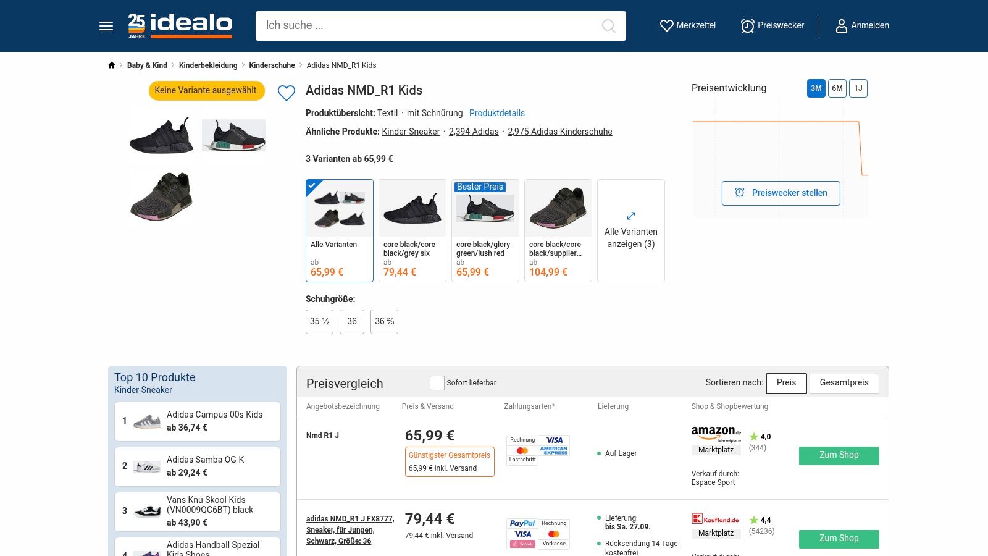Toggle the Sofort lieferbar checkbox
The image size is (988, 556).
tap(437, 383)
